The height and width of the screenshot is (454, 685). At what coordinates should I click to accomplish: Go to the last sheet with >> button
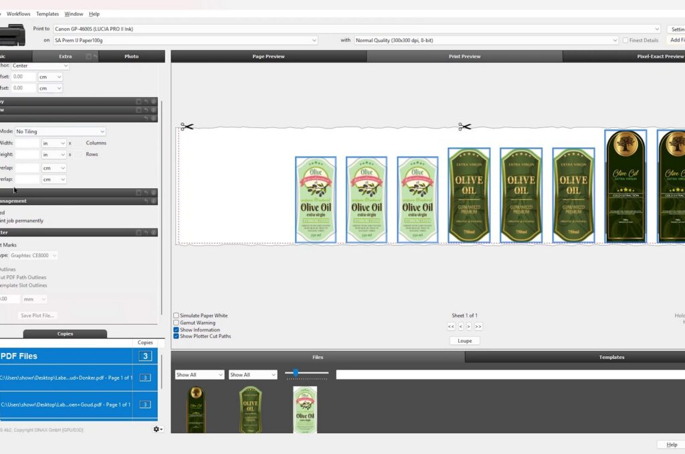click(478, 327)
